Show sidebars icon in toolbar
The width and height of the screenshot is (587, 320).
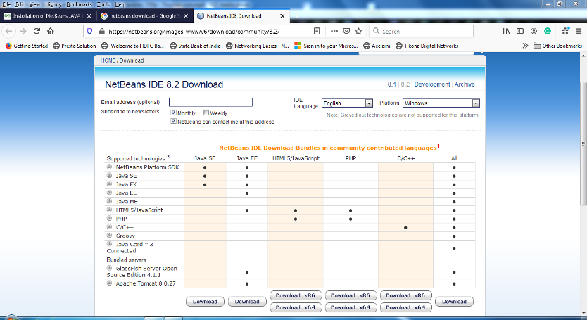click(520, 31)
